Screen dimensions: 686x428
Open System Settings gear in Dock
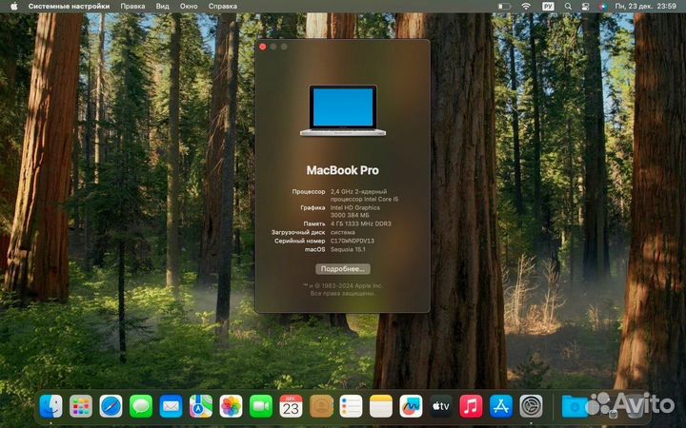click(x=531, y=406)
